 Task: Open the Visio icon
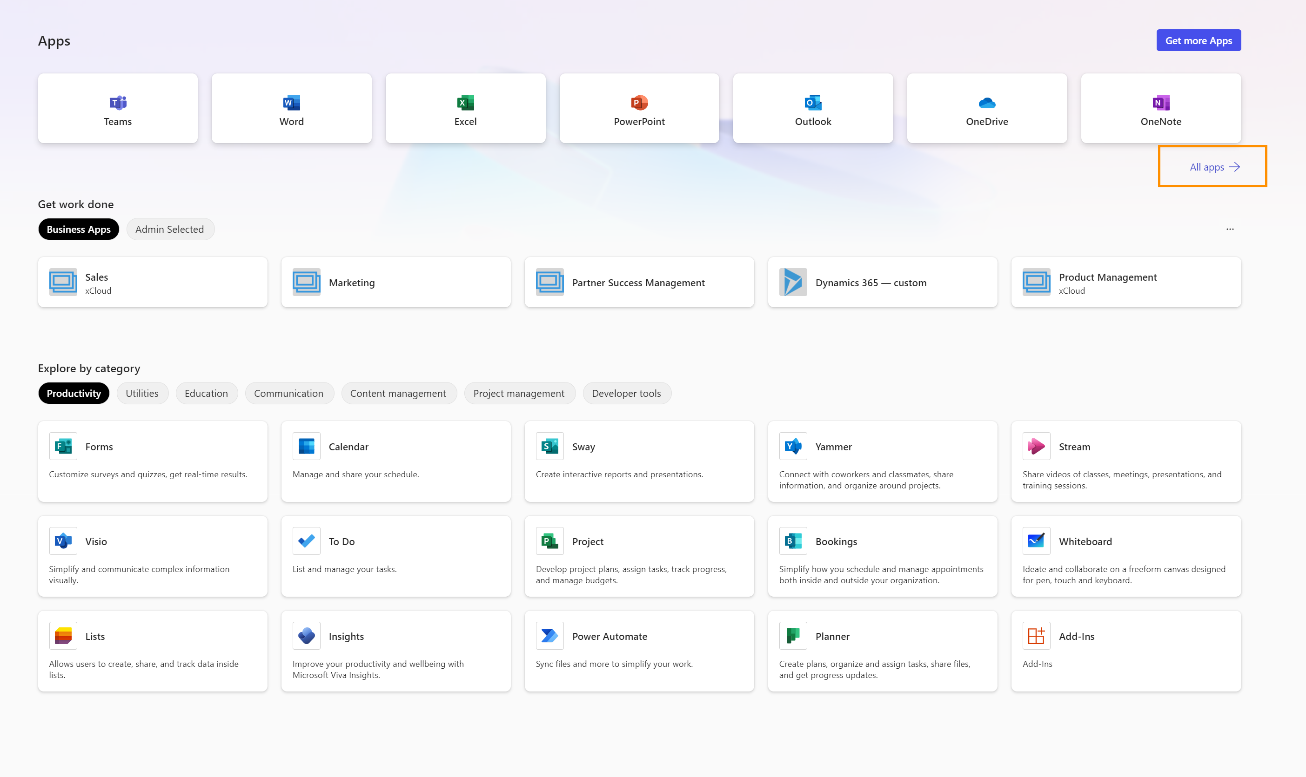(63, 541)
